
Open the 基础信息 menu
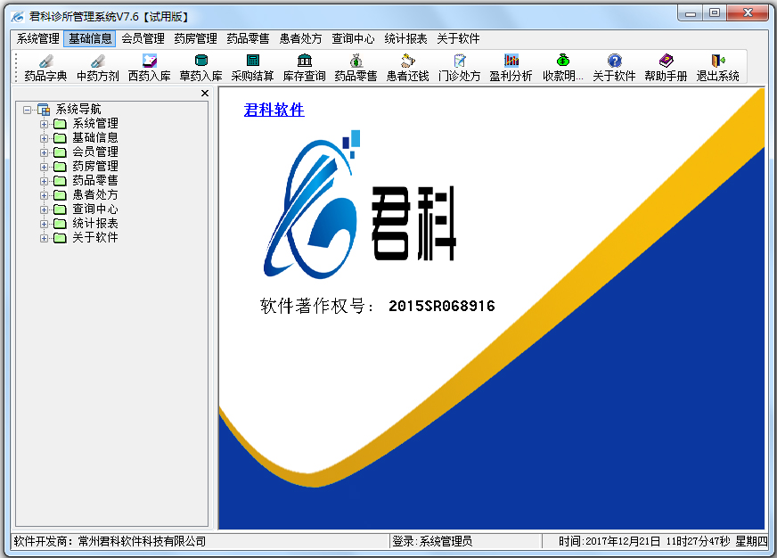[90, 38]
